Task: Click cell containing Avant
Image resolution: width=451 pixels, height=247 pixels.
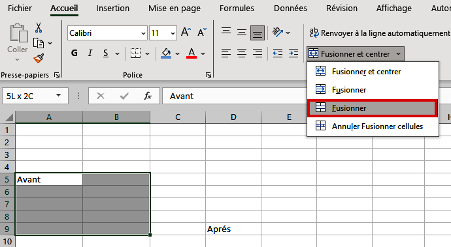Action: point(49,179)
